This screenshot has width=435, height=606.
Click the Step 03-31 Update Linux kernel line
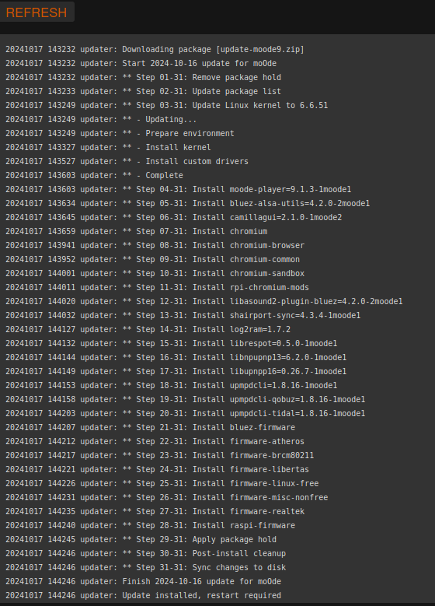point(167,105)
